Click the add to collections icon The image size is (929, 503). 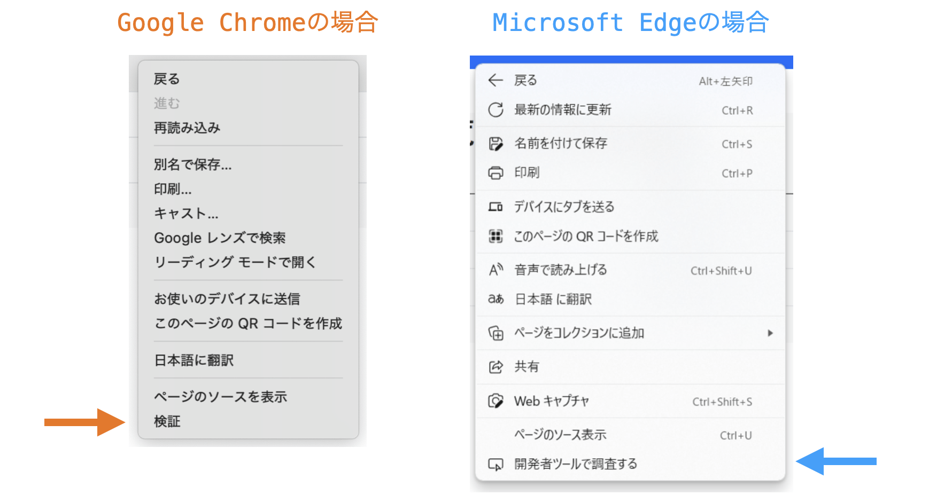(x=496, y=333)
